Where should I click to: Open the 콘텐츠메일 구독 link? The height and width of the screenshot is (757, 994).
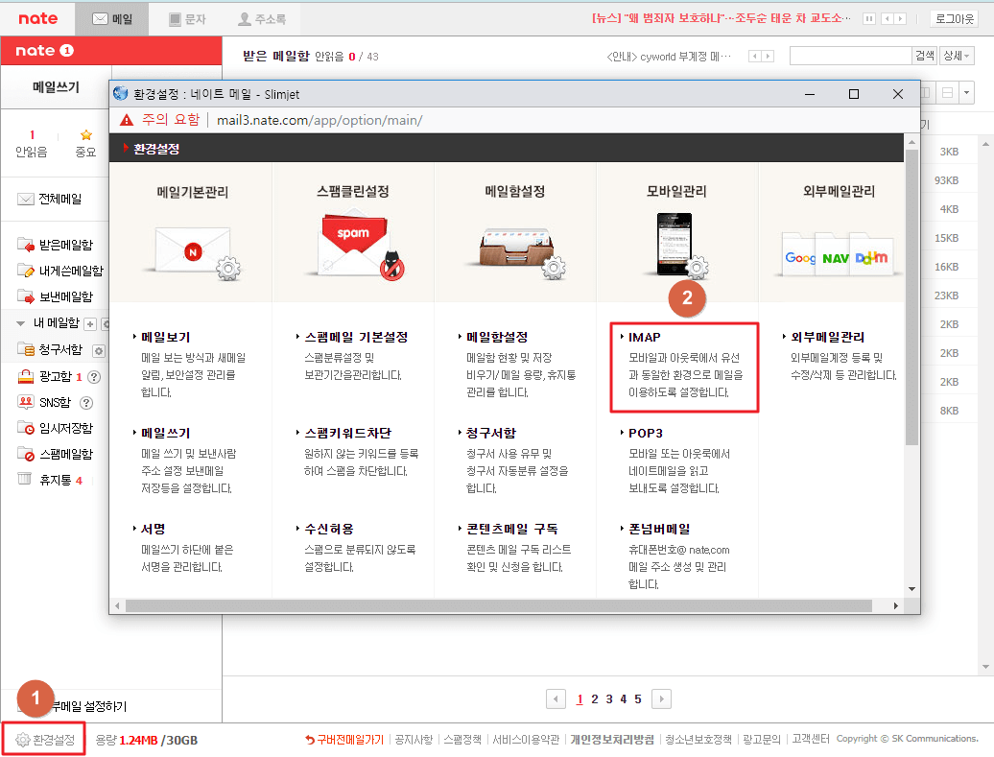click(511, 529)
